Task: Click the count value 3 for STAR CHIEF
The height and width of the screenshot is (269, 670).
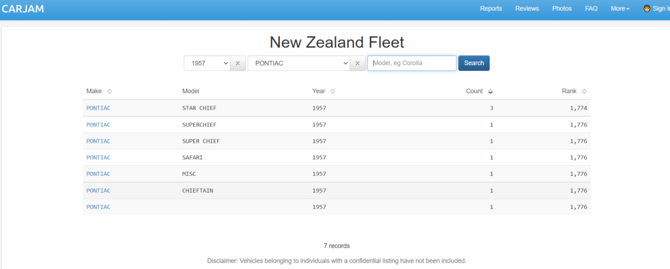Action: (x=491, y=108)
